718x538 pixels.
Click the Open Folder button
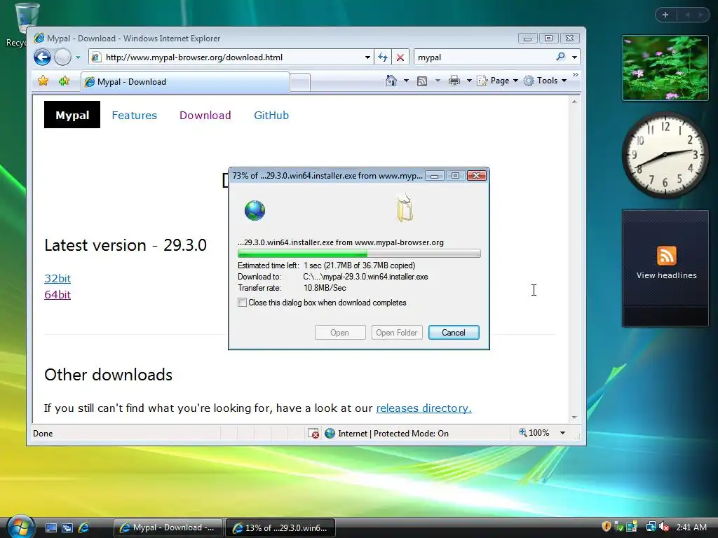(x=397, y=333)
